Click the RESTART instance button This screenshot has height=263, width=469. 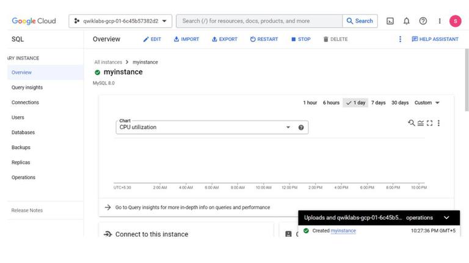click(x=264, y=40)
